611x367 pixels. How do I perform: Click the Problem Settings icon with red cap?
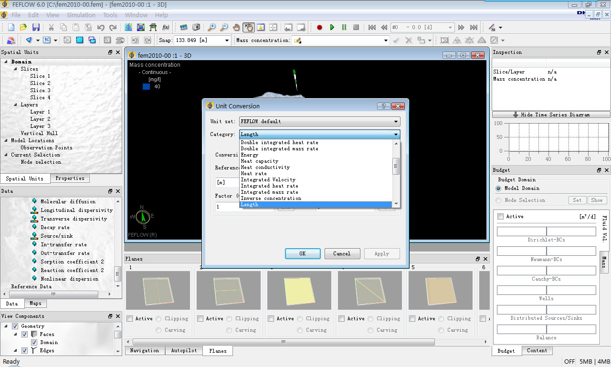click(11, 40)
